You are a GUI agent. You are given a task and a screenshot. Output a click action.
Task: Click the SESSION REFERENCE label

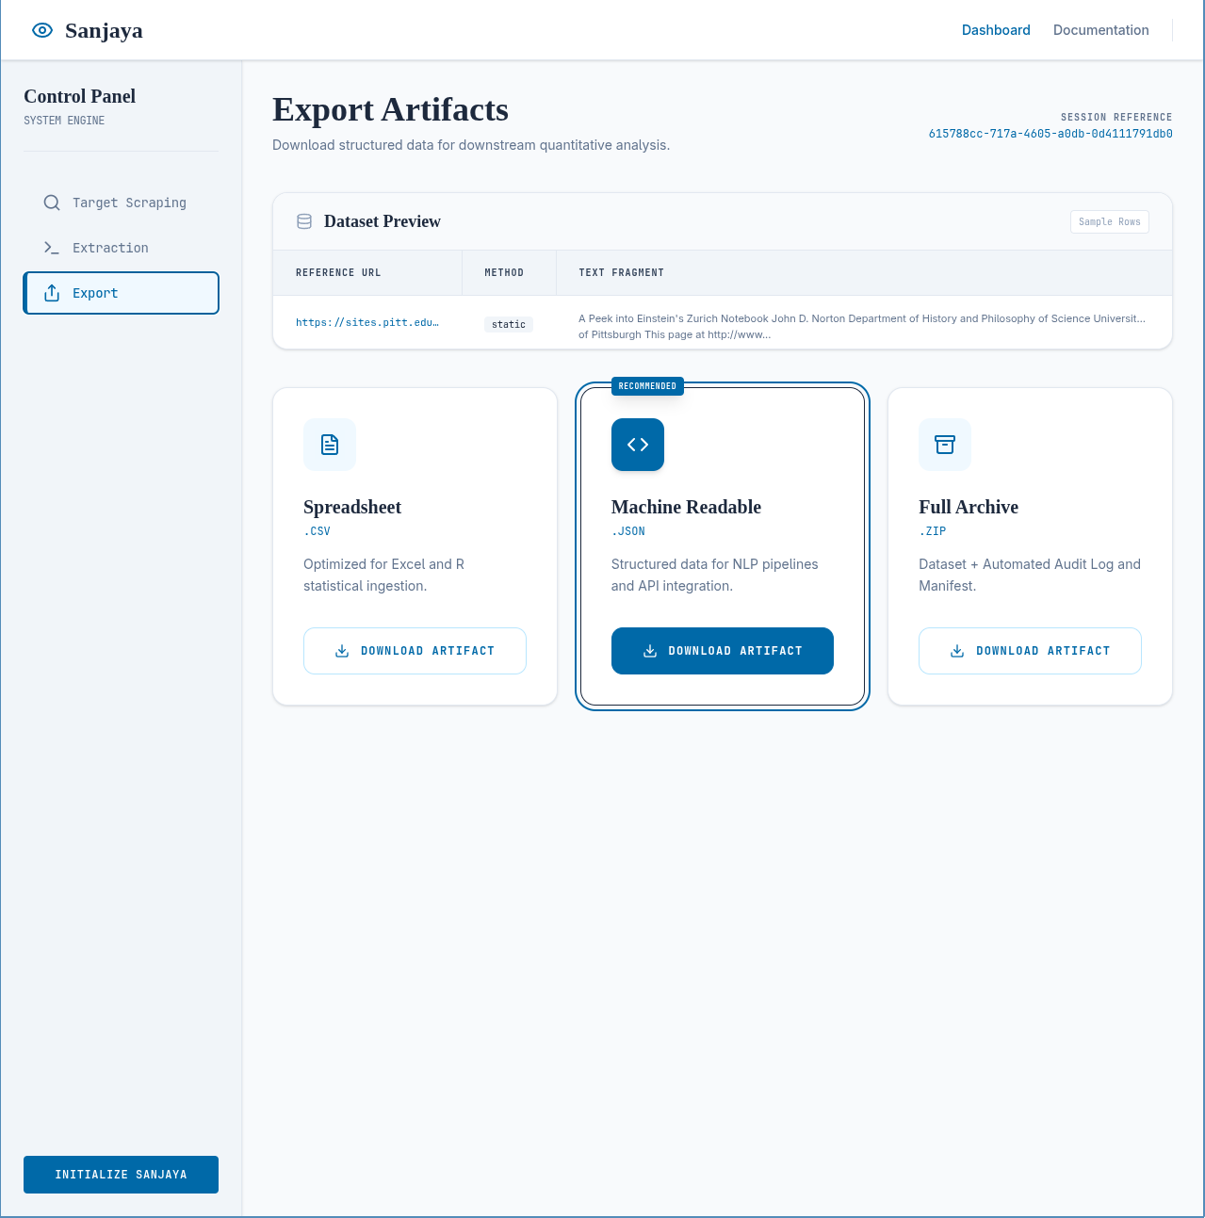coord(1116,117)
